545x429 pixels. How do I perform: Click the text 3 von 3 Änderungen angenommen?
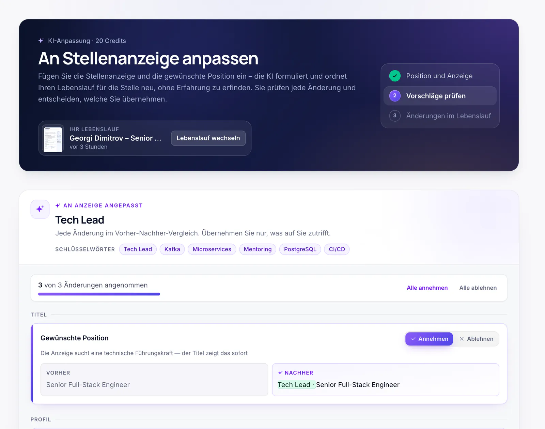pos(93,285)
